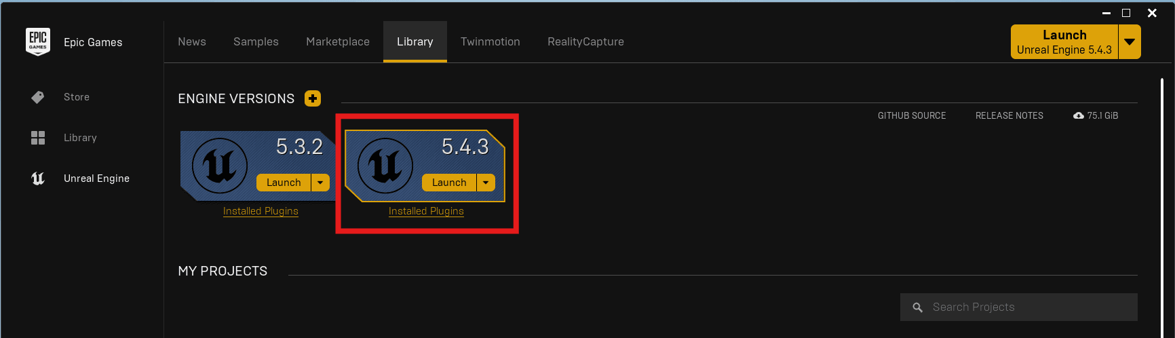
Task: Click the Unreal logo on the 5.4.3 card
Action: pos(385,166)
